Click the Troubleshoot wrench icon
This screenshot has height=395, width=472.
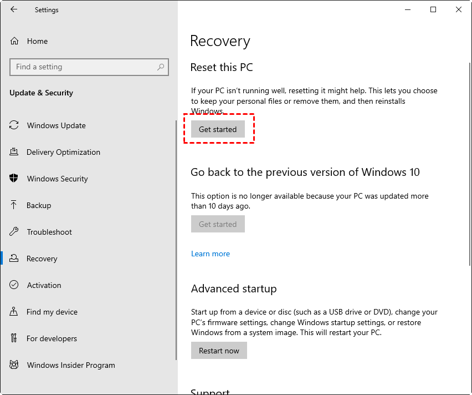(14, 232)
